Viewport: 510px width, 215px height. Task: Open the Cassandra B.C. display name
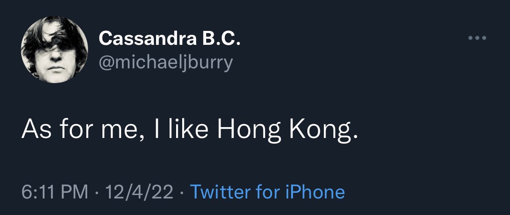170,40
